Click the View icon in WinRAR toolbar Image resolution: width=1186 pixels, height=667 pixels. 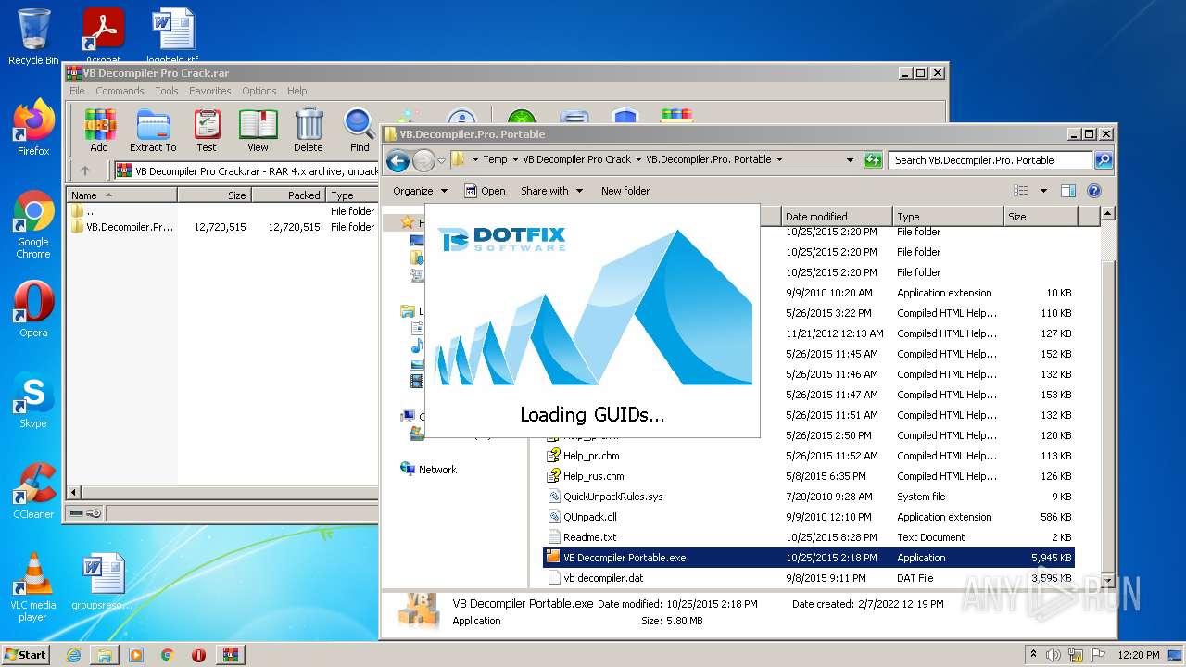coord(258,130)
